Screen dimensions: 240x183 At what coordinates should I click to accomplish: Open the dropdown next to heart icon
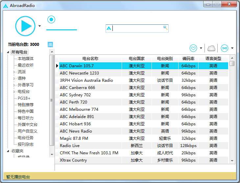click(201, 48)
